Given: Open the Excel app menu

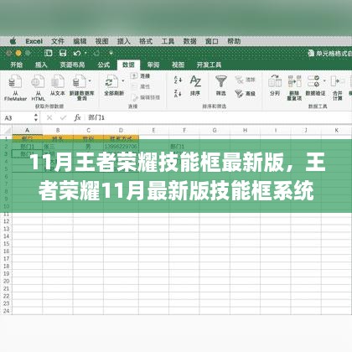Looking at the screenshot, I should (34, 41).
